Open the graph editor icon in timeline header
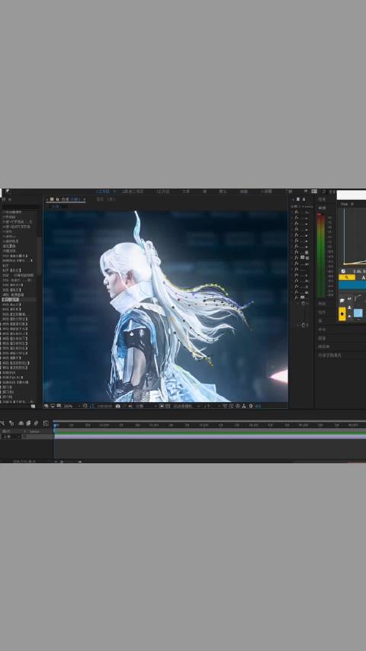This screenshot has width=366, height=651. (46, 423)
